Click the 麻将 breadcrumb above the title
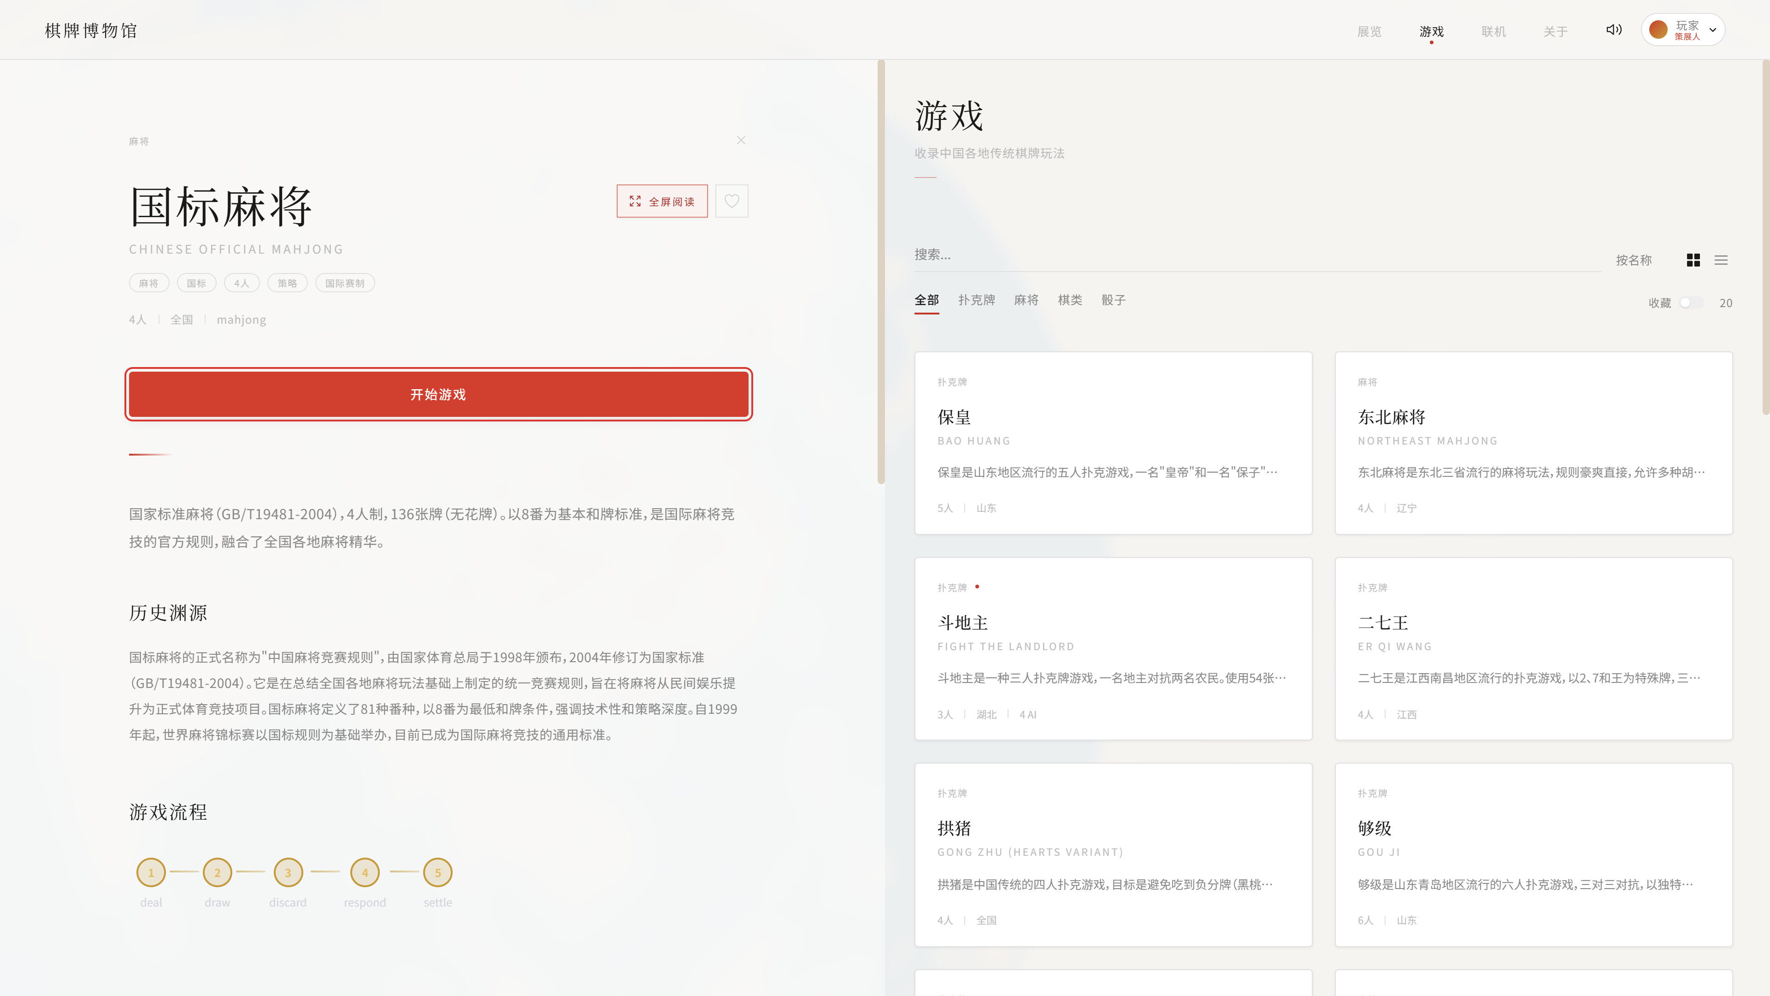The height and width of the screenshot is (996, 1770). pyautogui.click(x=139, y=142)
